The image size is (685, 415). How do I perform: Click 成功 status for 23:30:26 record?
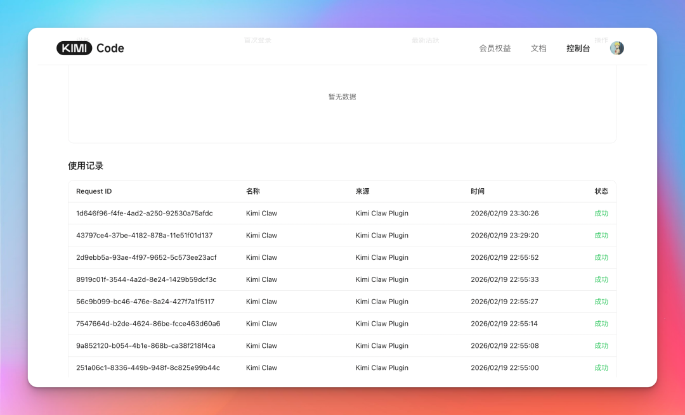[601, 214]
